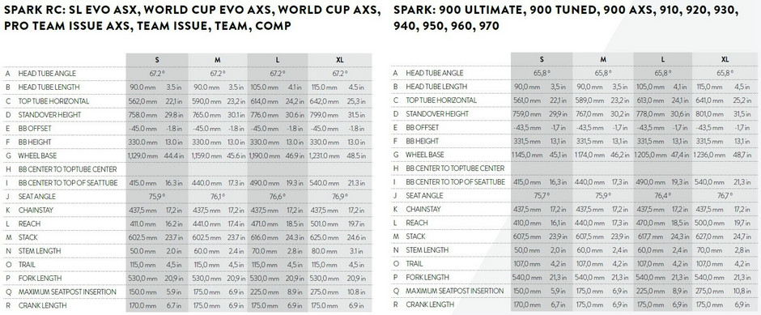
Task: Click the 65,8° head angle for size XL
Action: [x=725, y=73]
